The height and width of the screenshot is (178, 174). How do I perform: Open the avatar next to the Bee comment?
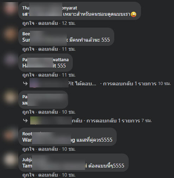[10, 34]
